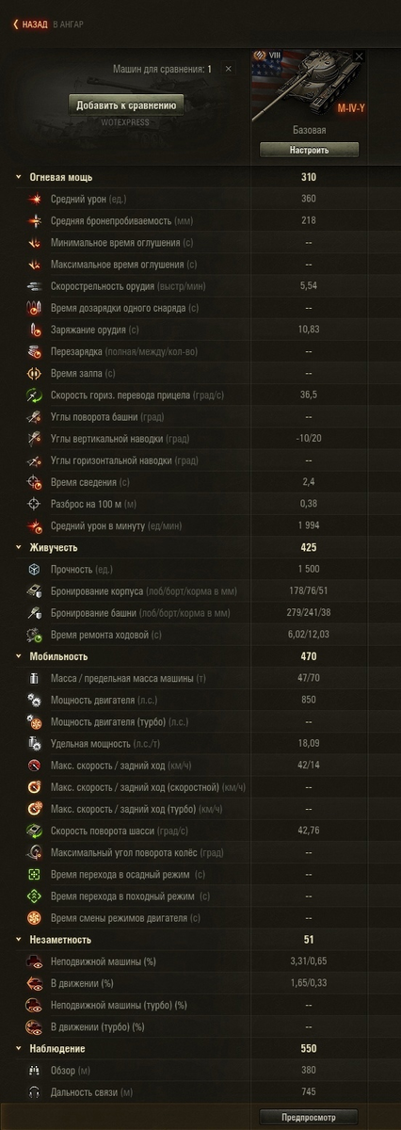This screenshot has height=1130, width=401.
Task: Click the Средняя бронепробиваемость penetration icon
Action: [x=35, y=220]
